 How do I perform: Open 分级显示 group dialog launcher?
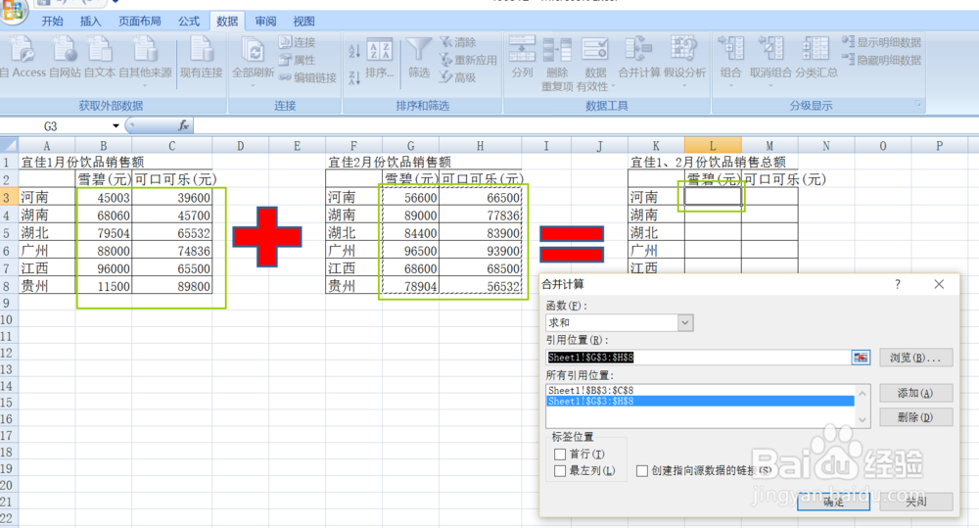(x=918, y=105)
